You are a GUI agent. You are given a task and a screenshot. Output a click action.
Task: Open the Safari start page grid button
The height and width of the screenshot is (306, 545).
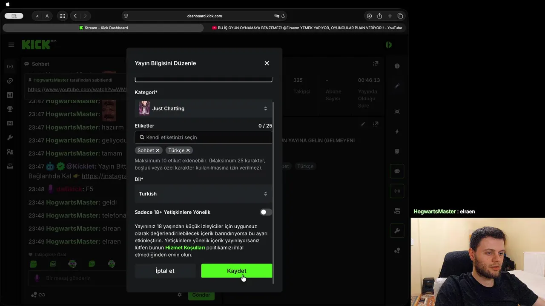[x=62, y=16]
